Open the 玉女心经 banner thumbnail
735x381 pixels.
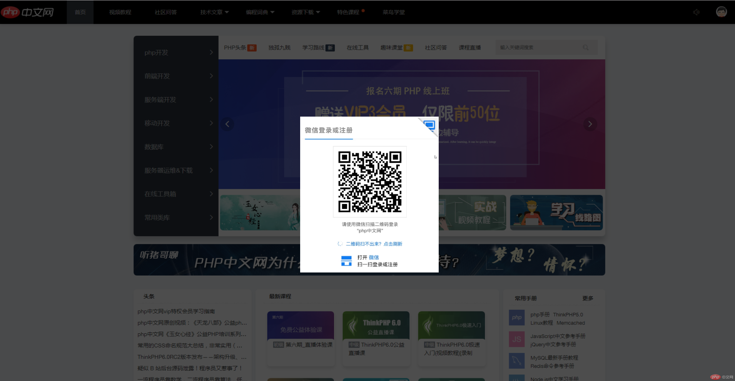coord(260,212)
